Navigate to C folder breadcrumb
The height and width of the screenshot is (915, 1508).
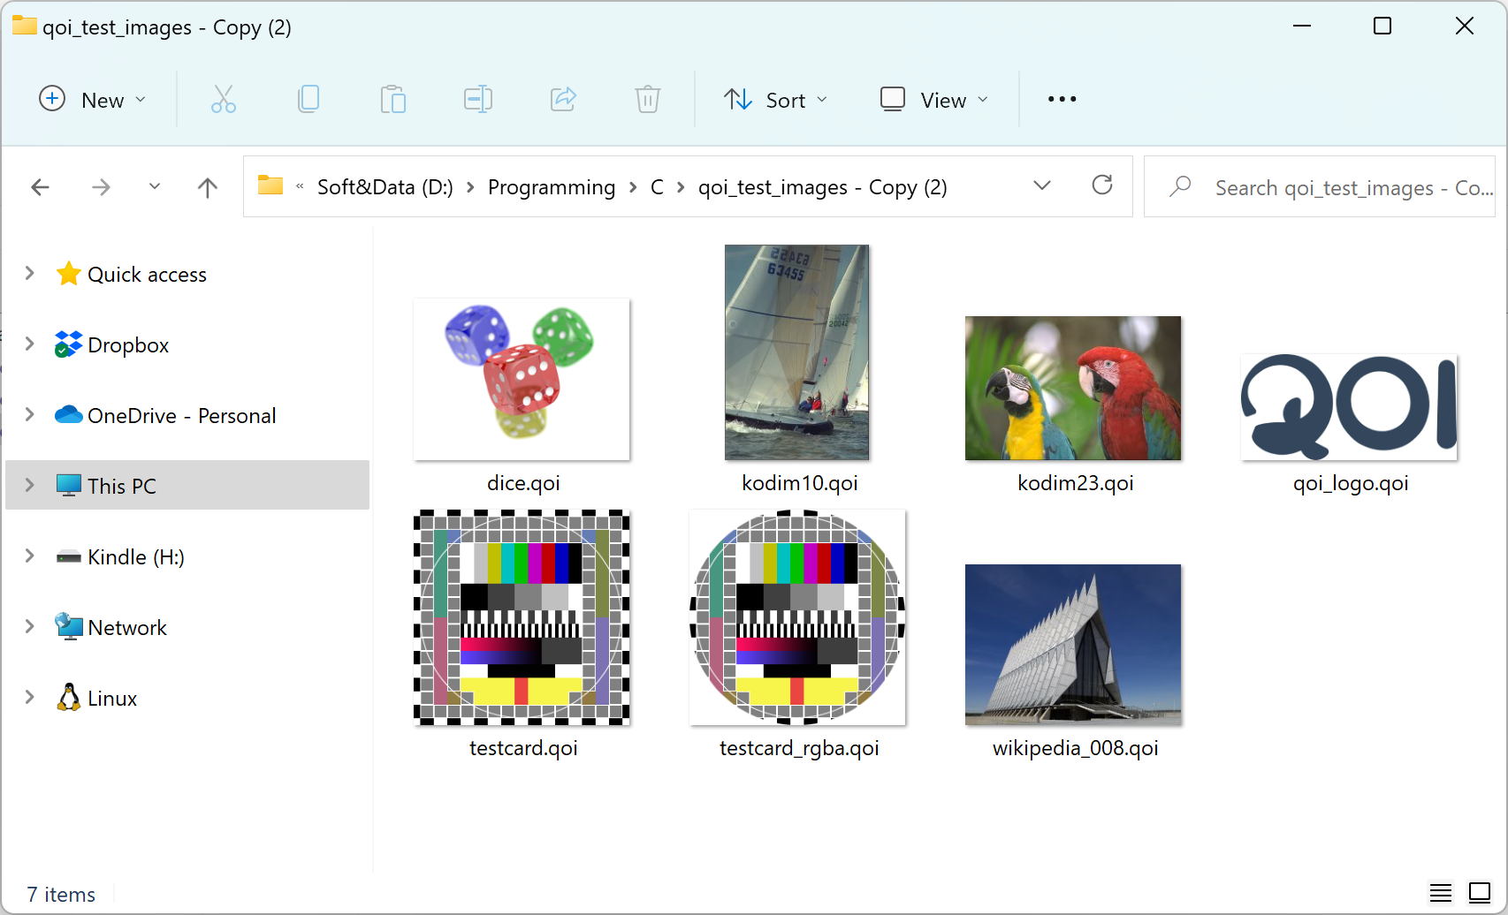[657, 187]
